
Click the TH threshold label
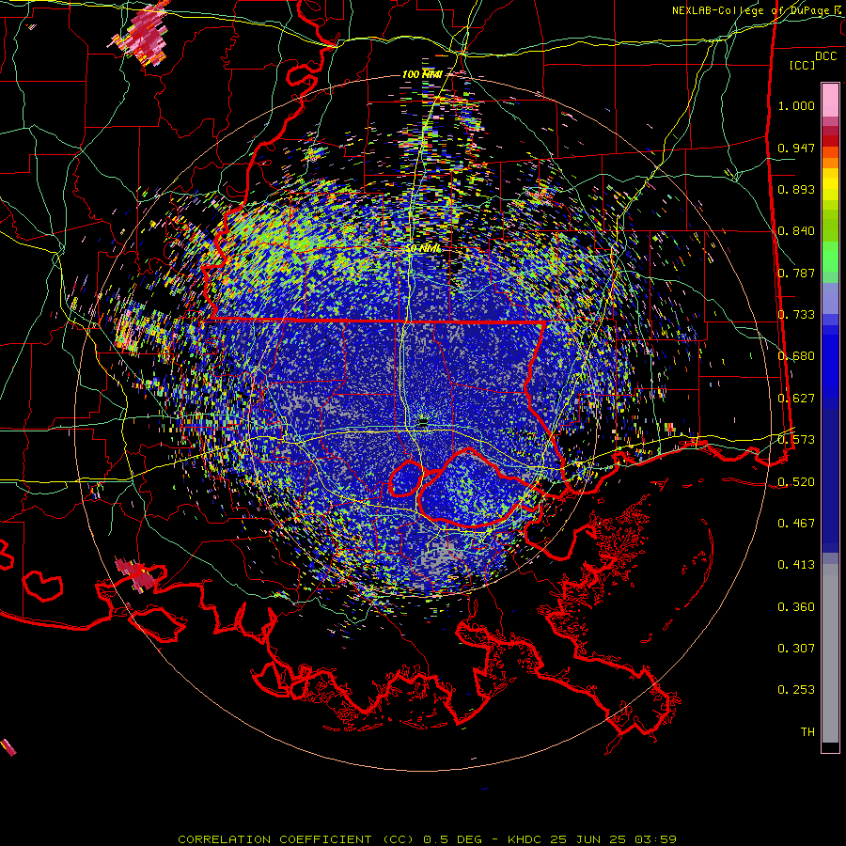pyautogui.click(x=807, y=731)
